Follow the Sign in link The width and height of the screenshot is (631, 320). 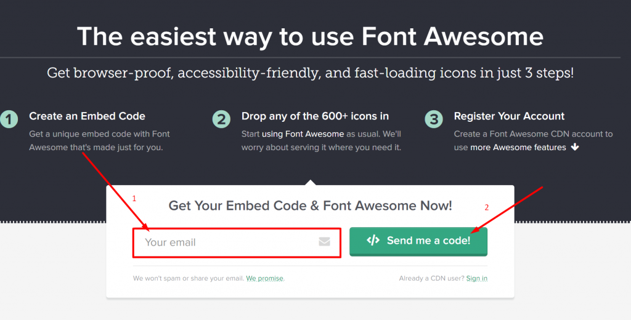pyautogui.click(x=476, y=278)
